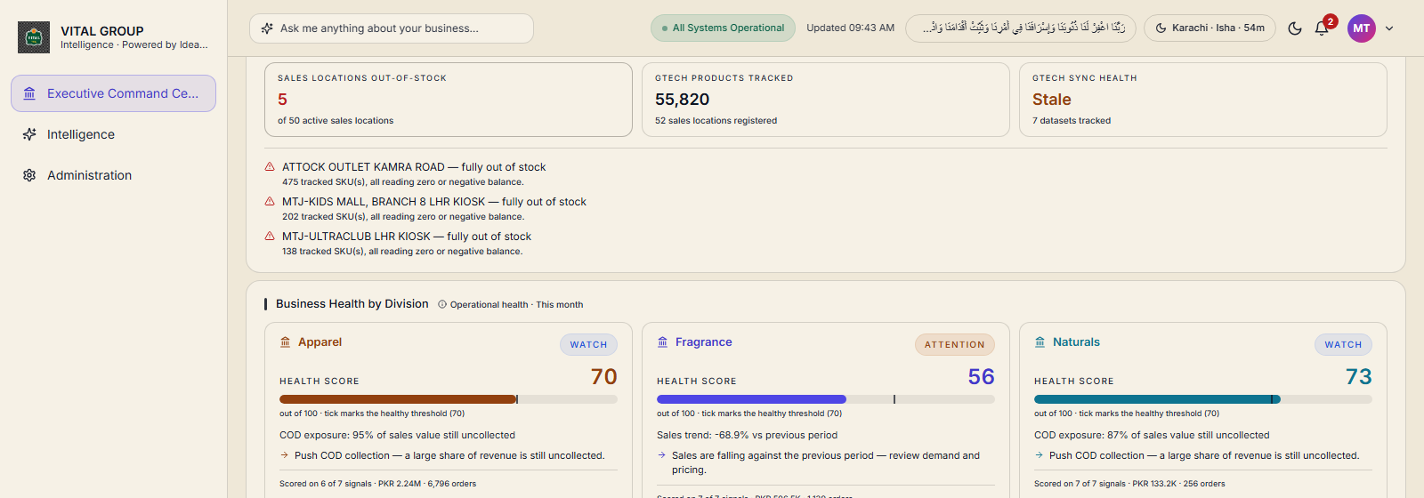1424x498 pixels.
Task: Click the All Systems Operational status badge
Action: point(723,28)
